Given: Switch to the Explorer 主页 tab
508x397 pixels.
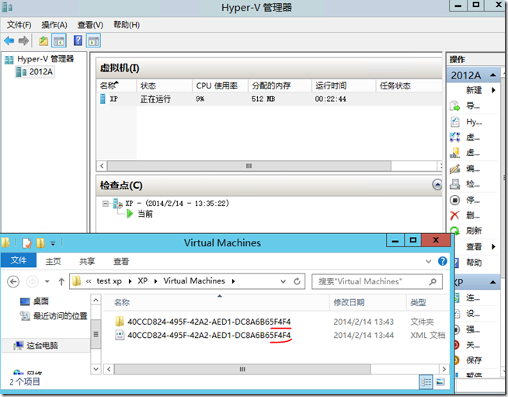Looking at the screenshot, I should point(53,261).
